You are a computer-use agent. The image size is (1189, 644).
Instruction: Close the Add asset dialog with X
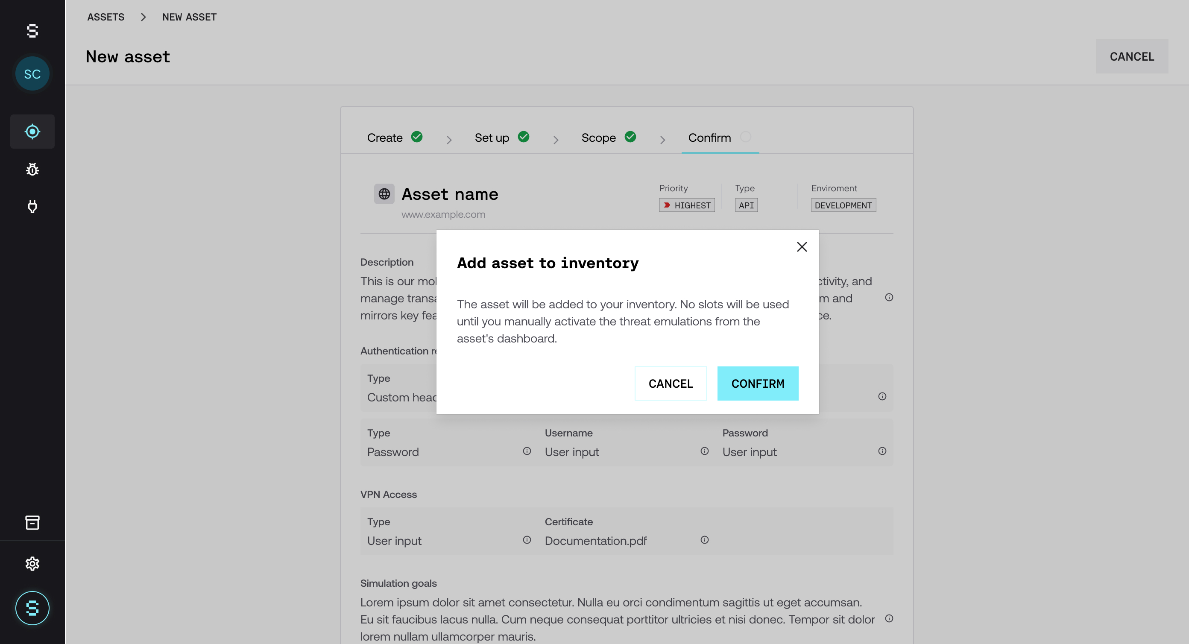(x=802, y=247)
